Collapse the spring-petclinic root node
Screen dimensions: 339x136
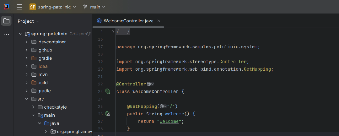click(20, 34)
